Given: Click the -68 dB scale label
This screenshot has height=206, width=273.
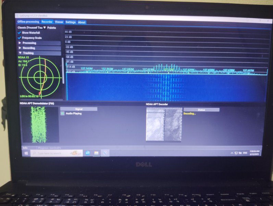Looking at the screenshot, I should pyautogui.click(x=69, y=57).
